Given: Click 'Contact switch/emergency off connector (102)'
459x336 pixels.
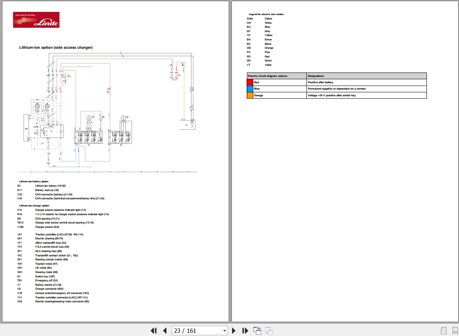Looking at the screenshot, I should pos(62,293).
